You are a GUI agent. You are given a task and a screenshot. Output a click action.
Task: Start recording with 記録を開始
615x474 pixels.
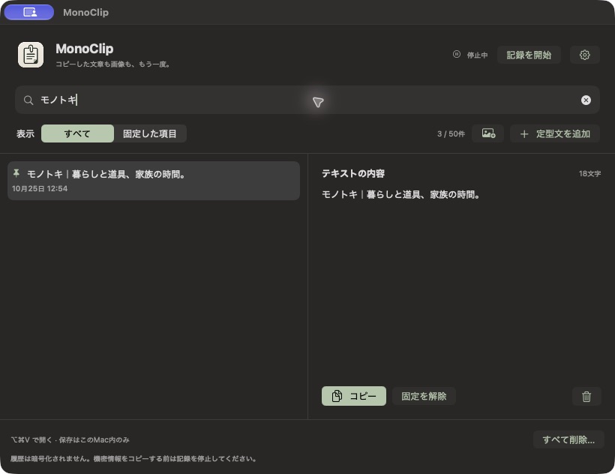coord(529,55)
